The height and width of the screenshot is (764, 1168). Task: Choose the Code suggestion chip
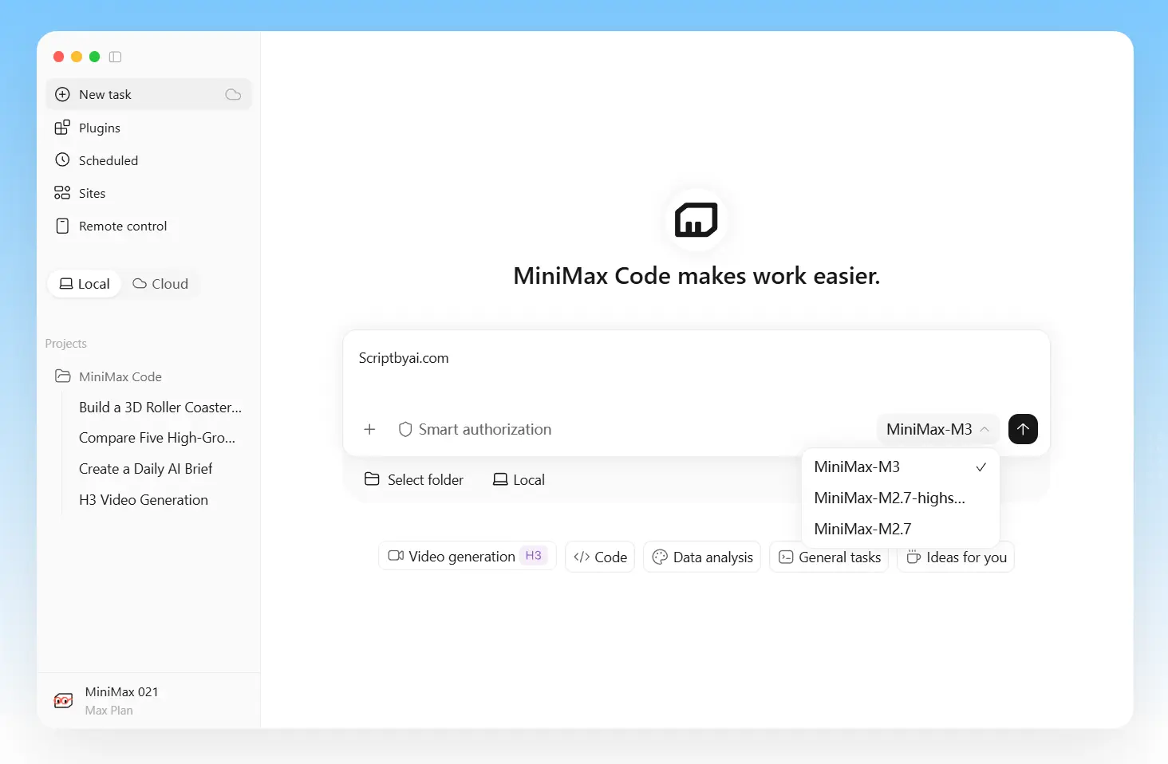600,557
